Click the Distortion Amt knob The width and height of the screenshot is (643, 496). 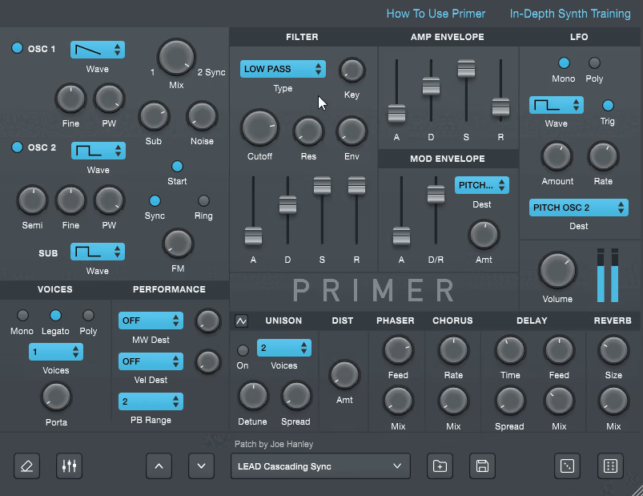pyautogui.click(x=344, y=375)
